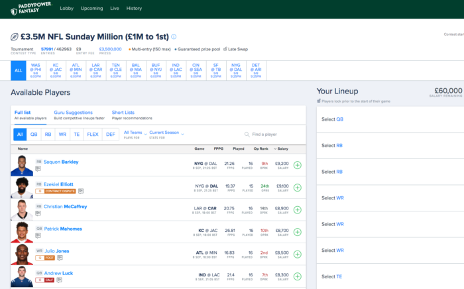Expand the All Teams dropdown
The width and height of the screenshot is (464, 289).
tap(135, 135)
